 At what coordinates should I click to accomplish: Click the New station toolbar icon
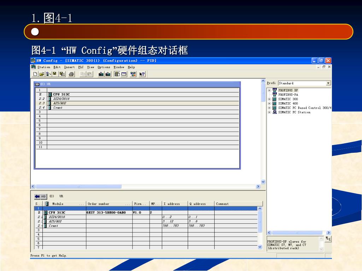(35, 74)
